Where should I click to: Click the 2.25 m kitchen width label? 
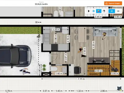56,30
